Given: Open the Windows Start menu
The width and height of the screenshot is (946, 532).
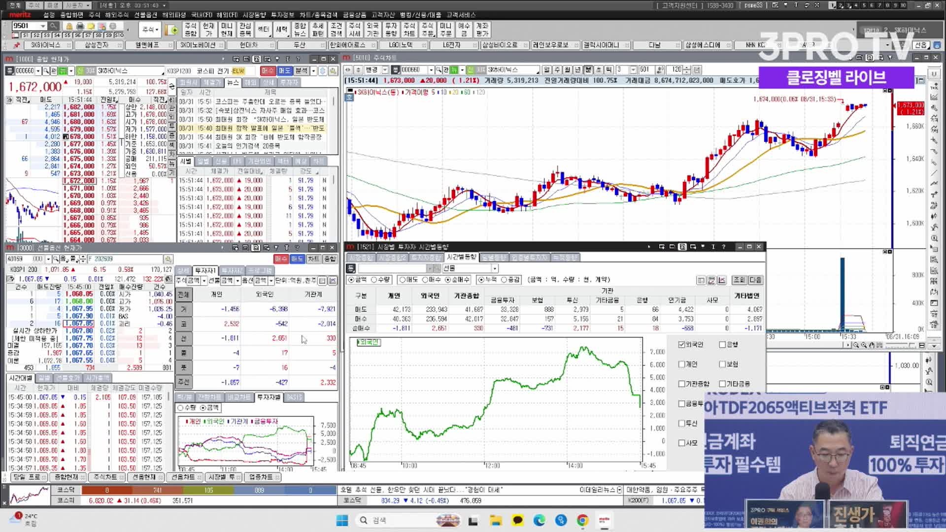Looking at the screenshot, I should [x=342, y=520].
